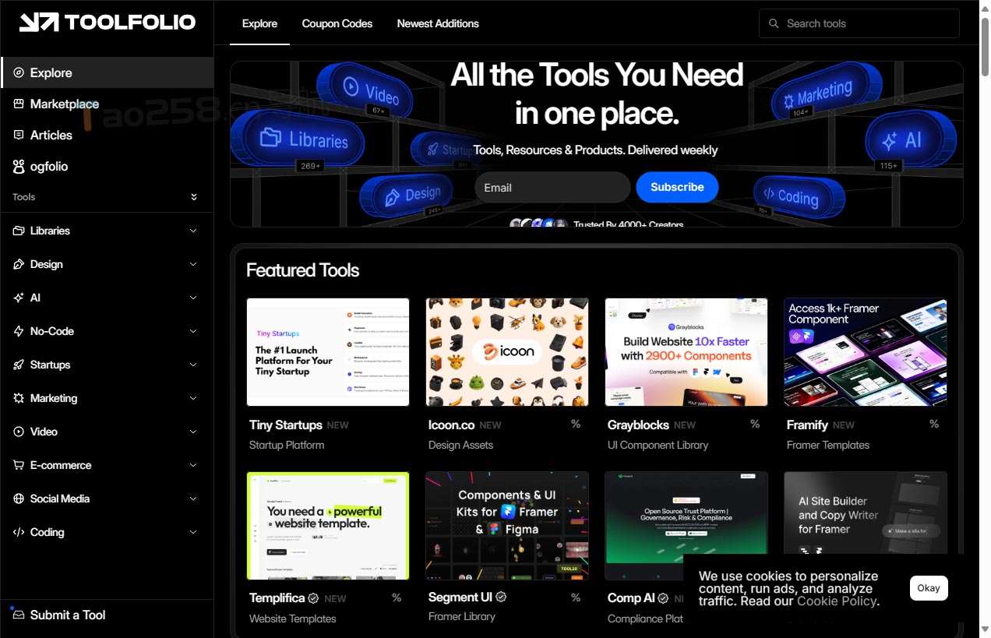Click the Social Media globe icon
The height and width of the screenshot is (638, 991).
tap(19, 499)
